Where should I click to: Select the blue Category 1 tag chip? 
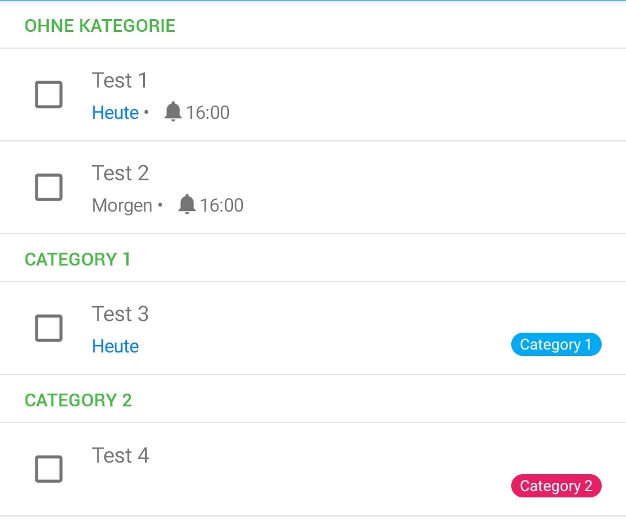click(x=556, y=344)
